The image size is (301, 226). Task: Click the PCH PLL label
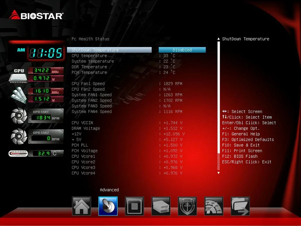[80, 145]
